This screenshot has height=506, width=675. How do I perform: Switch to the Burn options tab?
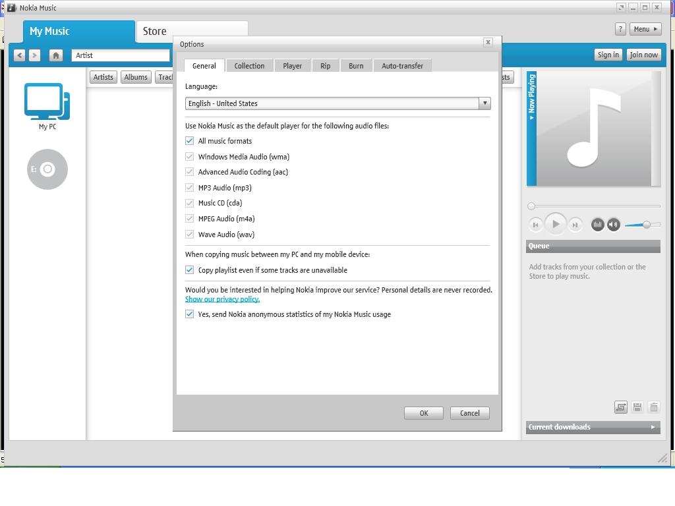[356, 65]
